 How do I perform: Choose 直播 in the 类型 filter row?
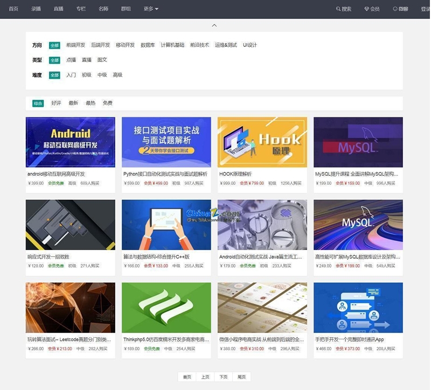(87, 60)
